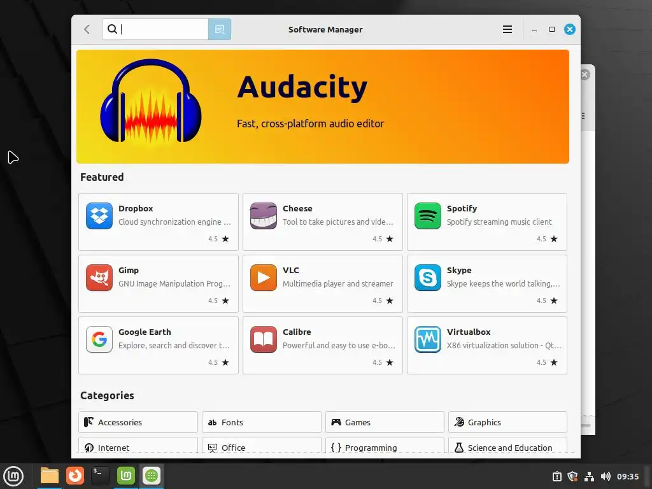652x489 pixels.
Task: Open the network tray icon
Action: click(x=589, y=476)
